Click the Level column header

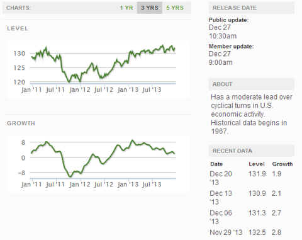[257, 164]
